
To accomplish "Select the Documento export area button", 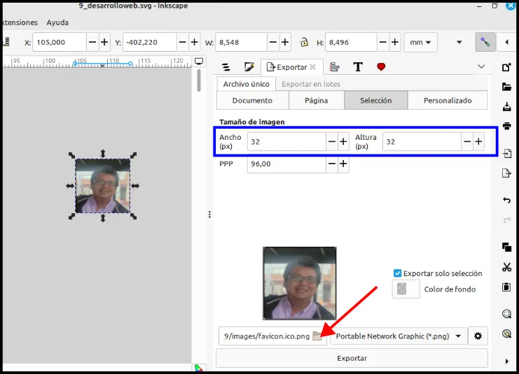I will (x=253, y=101).
